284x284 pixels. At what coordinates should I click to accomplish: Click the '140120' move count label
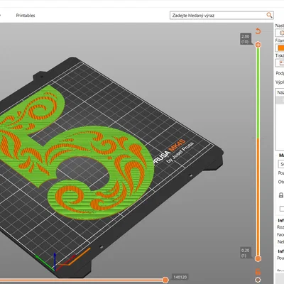(x=180, y=277)
